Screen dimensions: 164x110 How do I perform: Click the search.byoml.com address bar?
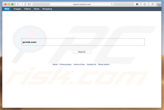[x=82, y=4]
